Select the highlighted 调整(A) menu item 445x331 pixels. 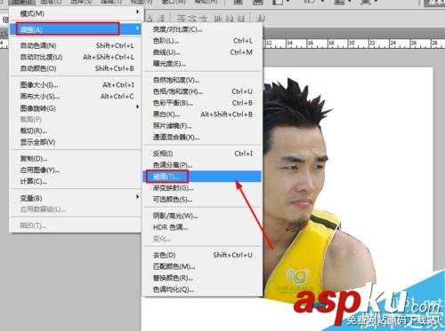76,29
